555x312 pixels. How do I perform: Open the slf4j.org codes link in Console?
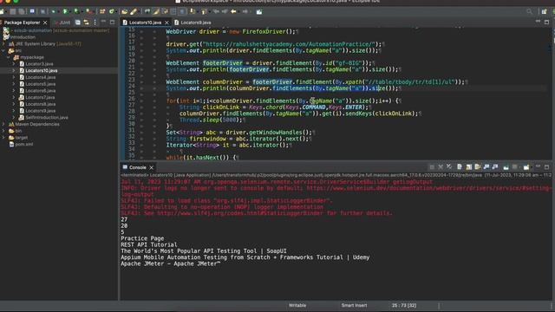click(x=240, y=213)
